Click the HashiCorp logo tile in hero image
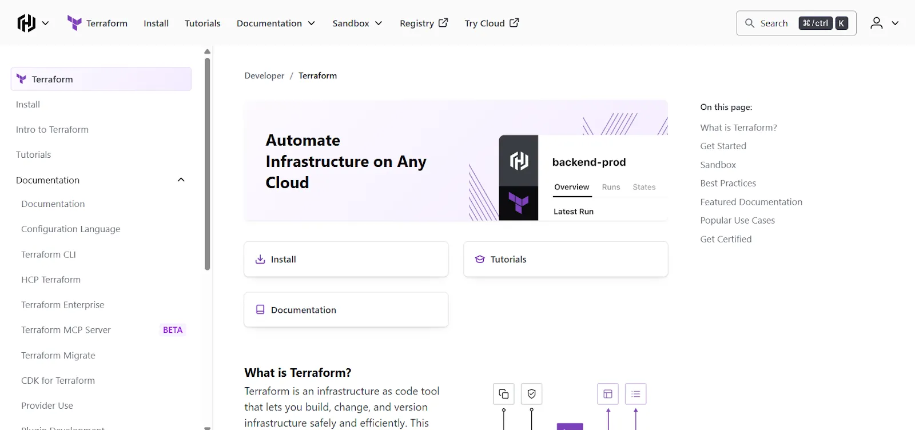 click(x=519, y=161)
